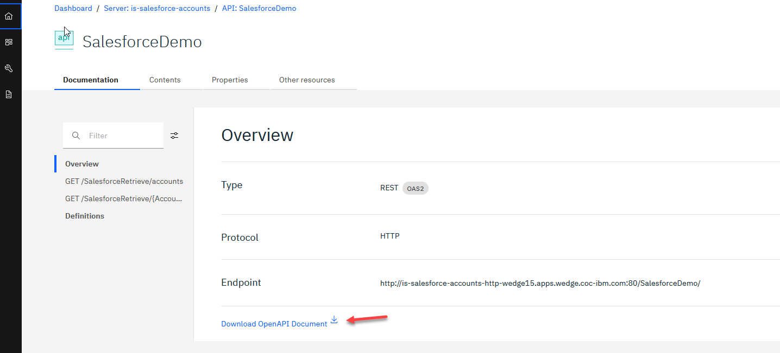The image size is (780, 353).
Task: Switch to the Contents tab
Action: coord(165,80)
